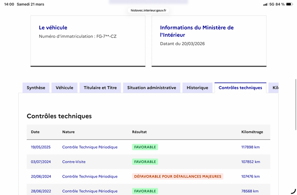Go to the Historique tab

pyautogui.click(x=198, y=88)
